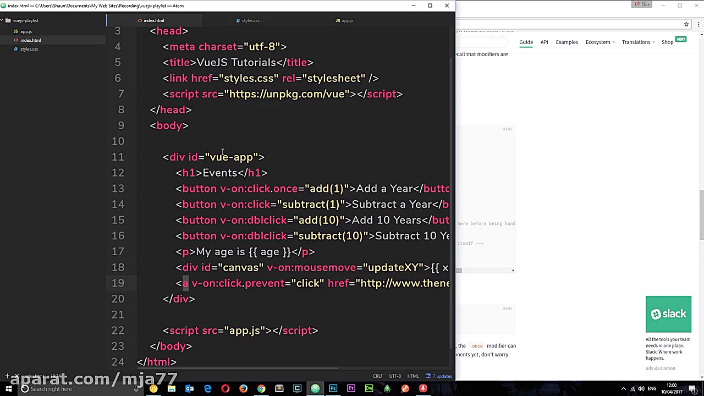Open styles.css in the tree view
Image resolution: width=704 pixels, height=396 pixels.
(x=29, y=49)
